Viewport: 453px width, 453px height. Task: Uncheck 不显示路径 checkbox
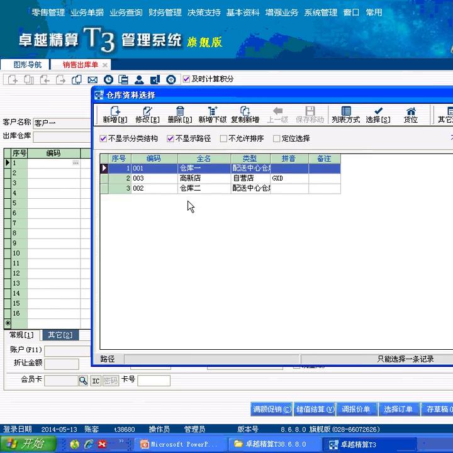tap(170, 138)
